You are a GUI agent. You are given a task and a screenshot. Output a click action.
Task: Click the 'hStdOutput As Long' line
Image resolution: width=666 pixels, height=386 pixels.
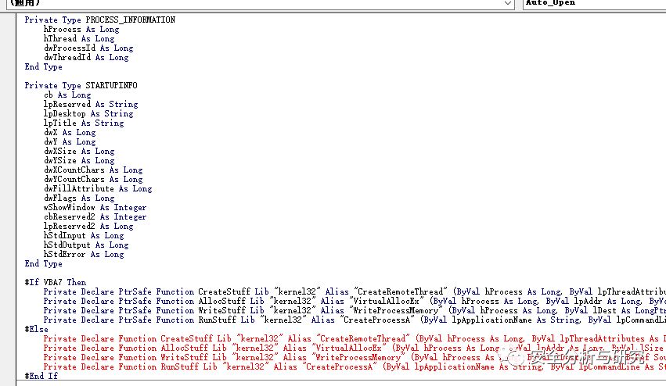click(x=86, y=245)
